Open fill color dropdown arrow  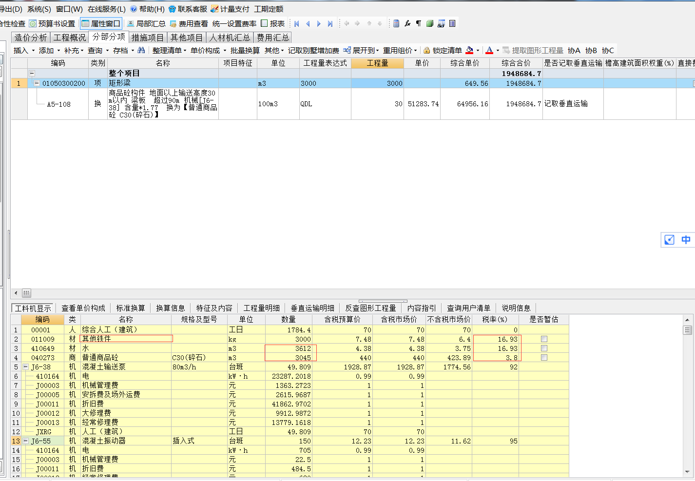(478, 50)
